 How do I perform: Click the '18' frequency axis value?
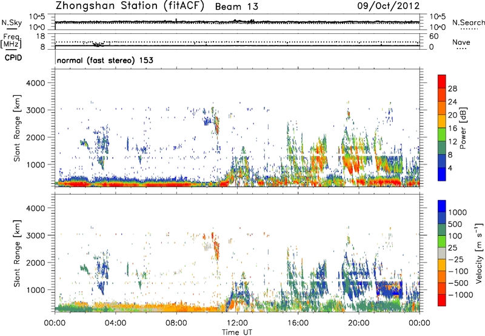(x=41, y=36)
